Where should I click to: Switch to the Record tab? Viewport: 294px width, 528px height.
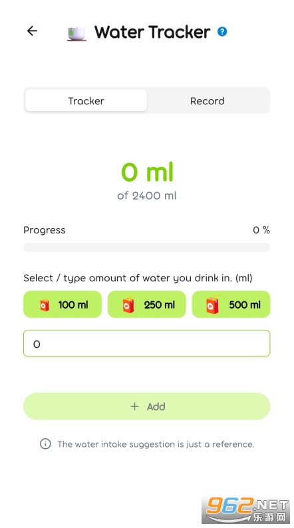tap(208, 100)
